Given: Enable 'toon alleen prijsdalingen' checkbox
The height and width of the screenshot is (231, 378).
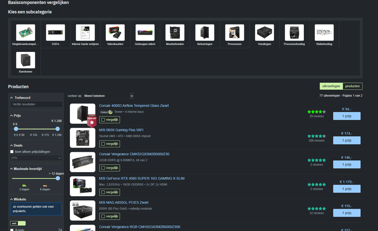Looking at the screenshot, I should [x=12, y=152].
